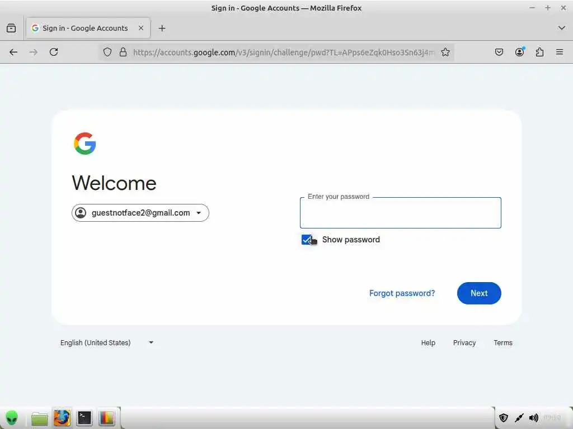Open the tracking protection shield icon

tap(107, 52)
